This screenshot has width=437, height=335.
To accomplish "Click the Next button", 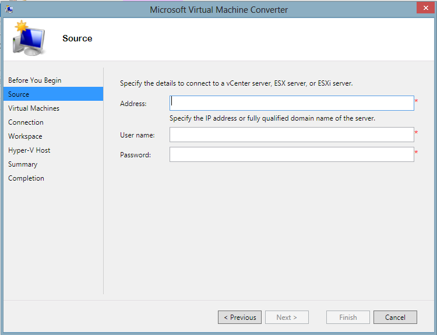I will [287, 318].
